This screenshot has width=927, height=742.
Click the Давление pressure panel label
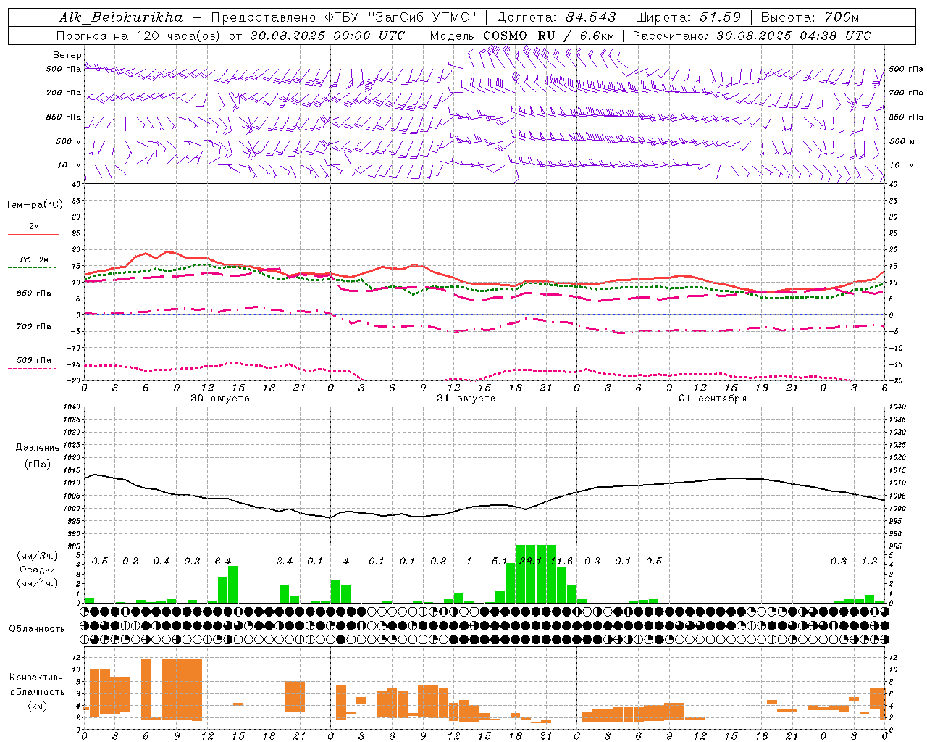[38, 448]
